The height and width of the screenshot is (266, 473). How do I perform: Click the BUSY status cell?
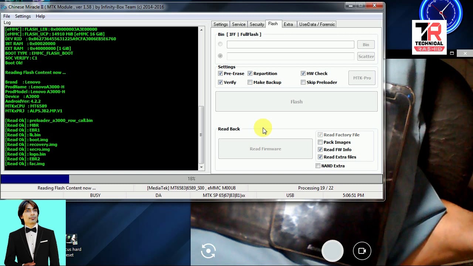pos(95,195)
